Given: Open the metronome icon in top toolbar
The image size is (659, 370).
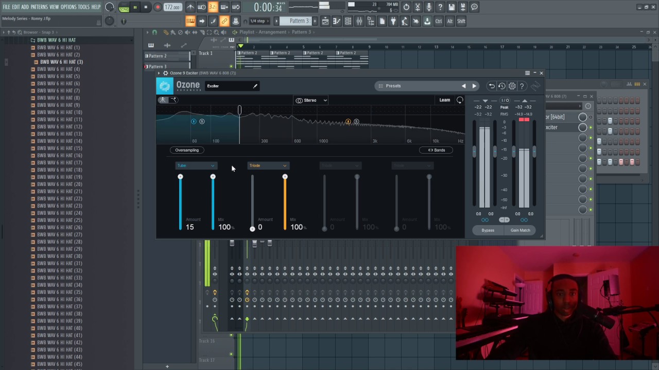Looking at the screenshot, I should [x=190, y=7].
